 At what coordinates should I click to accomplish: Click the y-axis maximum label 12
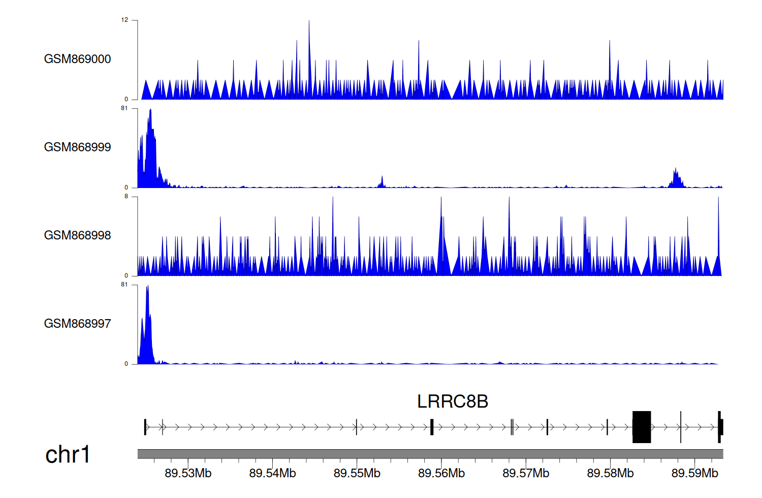click(124, 20)
